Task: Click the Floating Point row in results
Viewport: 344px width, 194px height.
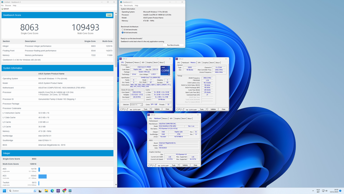Action: (x=58, y=51)
